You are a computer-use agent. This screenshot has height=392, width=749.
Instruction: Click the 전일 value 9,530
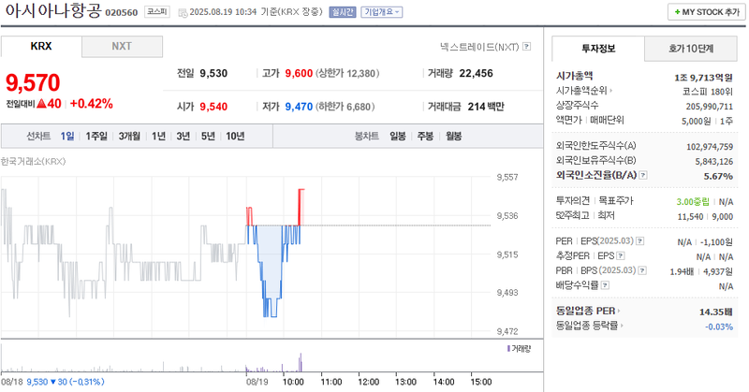pyautogui.click(x=213, y=74)
